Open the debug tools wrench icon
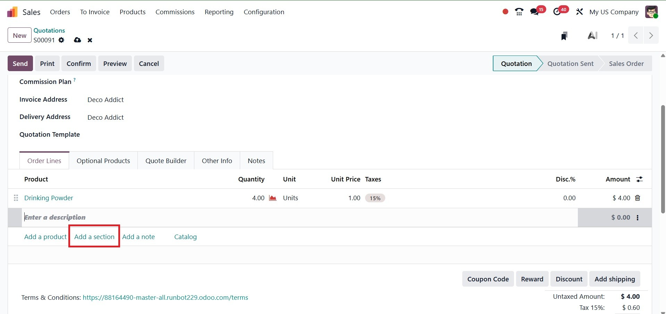This screenshot has height=314, width=666. pyautogui.click(x=579, y=12)
